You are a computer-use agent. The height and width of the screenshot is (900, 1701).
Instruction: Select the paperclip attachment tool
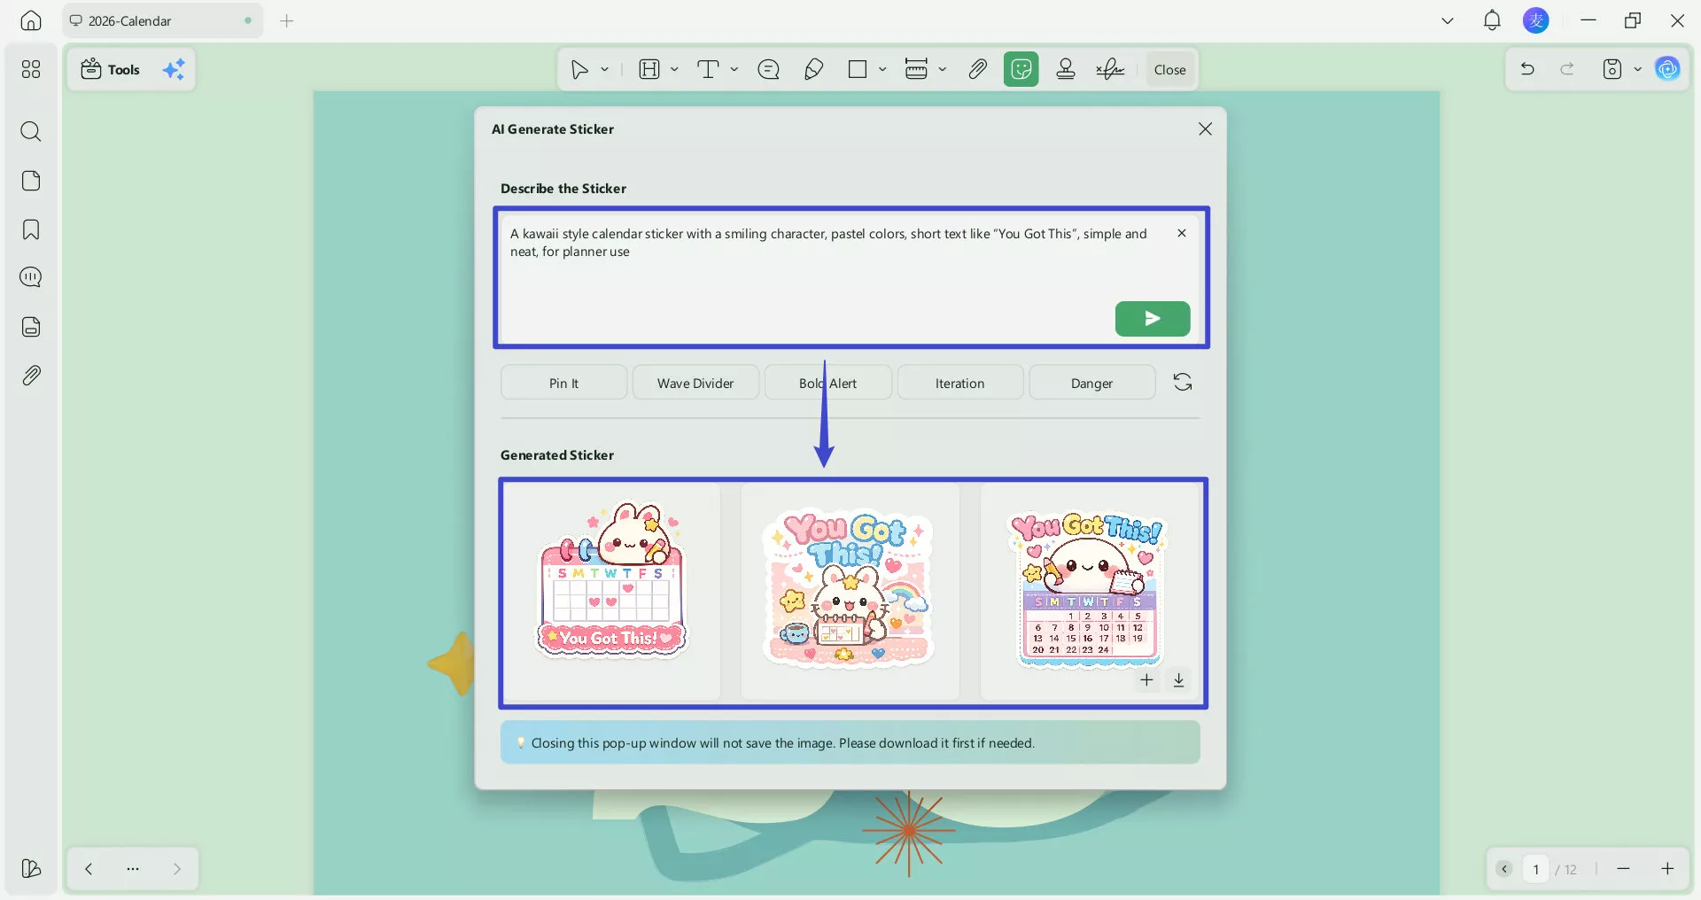click(977, 69)
